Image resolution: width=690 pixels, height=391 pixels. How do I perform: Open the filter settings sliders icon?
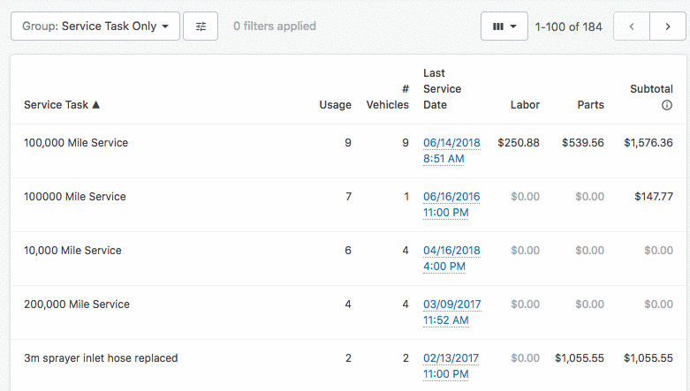(x=201, y=26)
